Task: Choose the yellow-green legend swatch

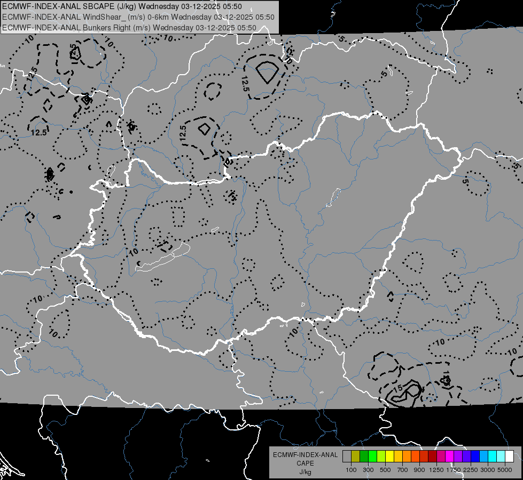Action: pyautogui.click(x=381, y=457)
